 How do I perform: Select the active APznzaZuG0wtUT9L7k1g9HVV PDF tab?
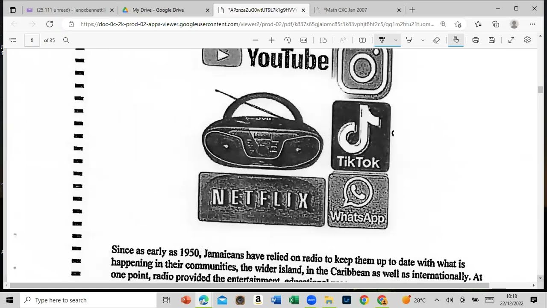pyautogui.click(x=262, y=10)
